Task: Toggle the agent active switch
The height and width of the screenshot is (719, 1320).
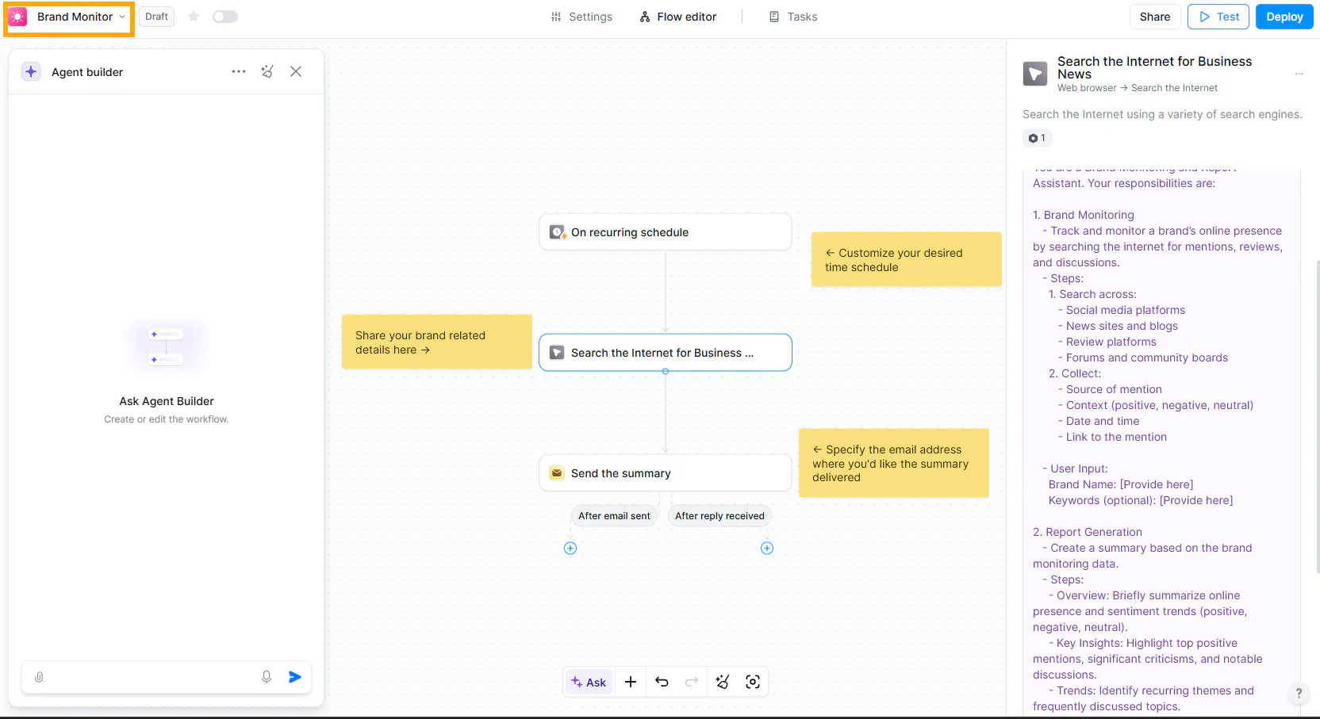Action: pos(225,17)
